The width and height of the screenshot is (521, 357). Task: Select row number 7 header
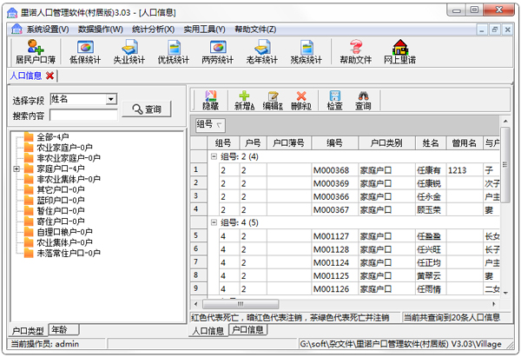[198, 262]
